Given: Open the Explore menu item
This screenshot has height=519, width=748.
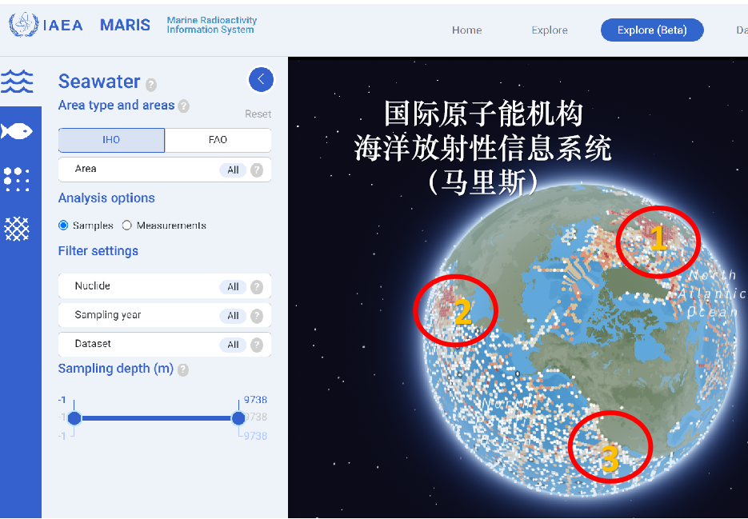Looking at the screenshot, I should click(550, 30).
